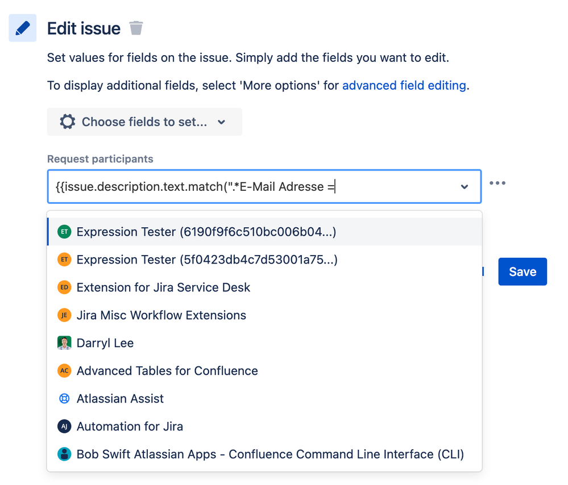Open the three-dot more options menu
Viewport: 568px width, 485px height.
coord(497,183)
